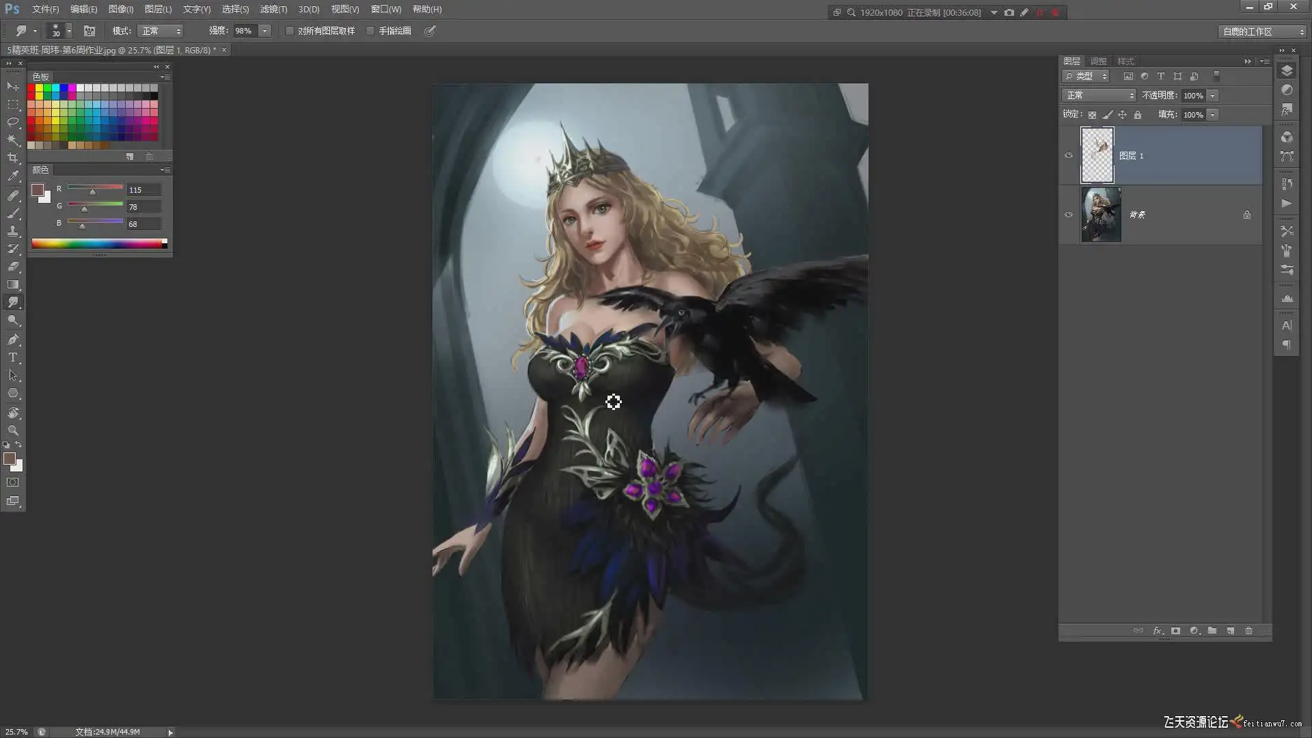Image resolution: width=1312 pixels, height=738 pixels.
Task: Select the Gradient tool
Action: pos(13,284)
